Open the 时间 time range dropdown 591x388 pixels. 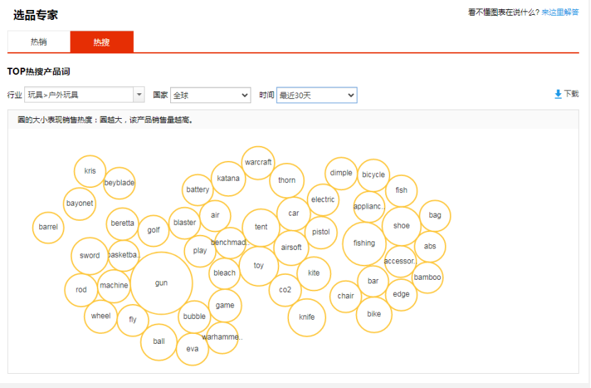pos(316,95)
